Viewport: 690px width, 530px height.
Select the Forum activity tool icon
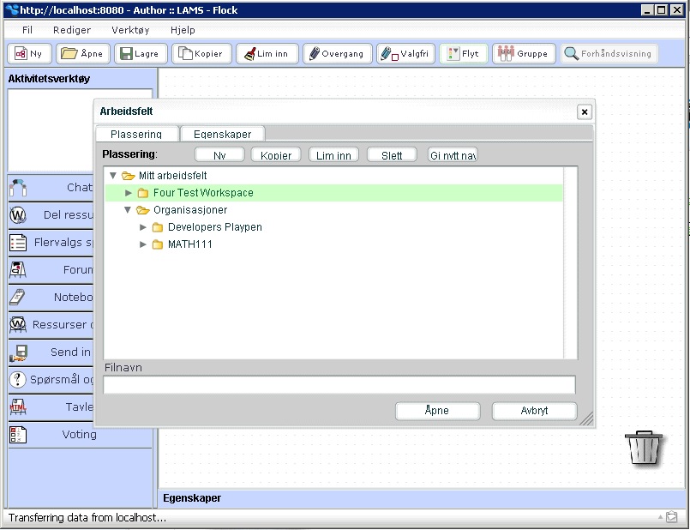[x=18, y=270]
